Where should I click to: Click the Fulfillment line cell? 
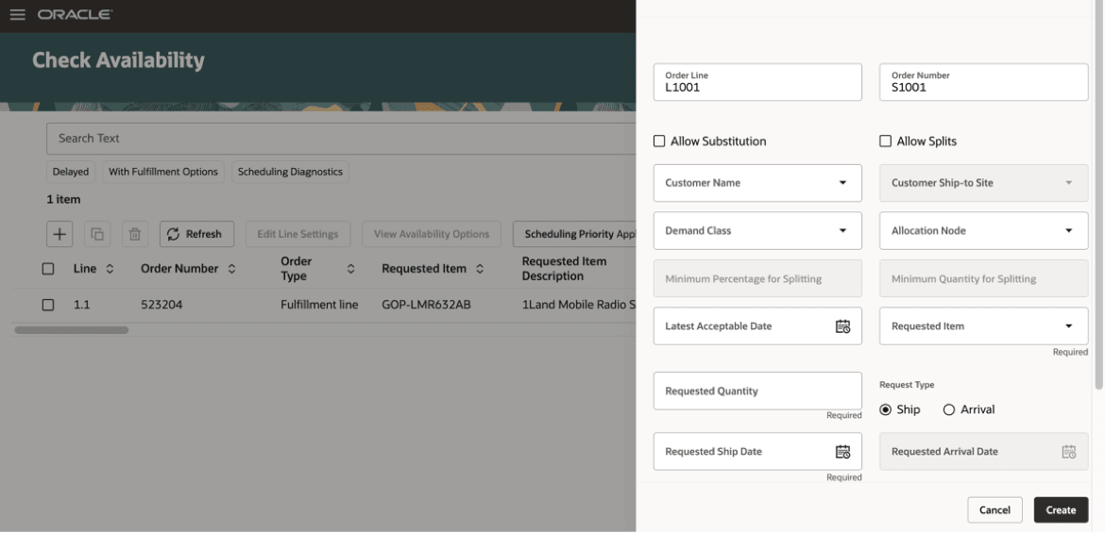coord(319,305)
